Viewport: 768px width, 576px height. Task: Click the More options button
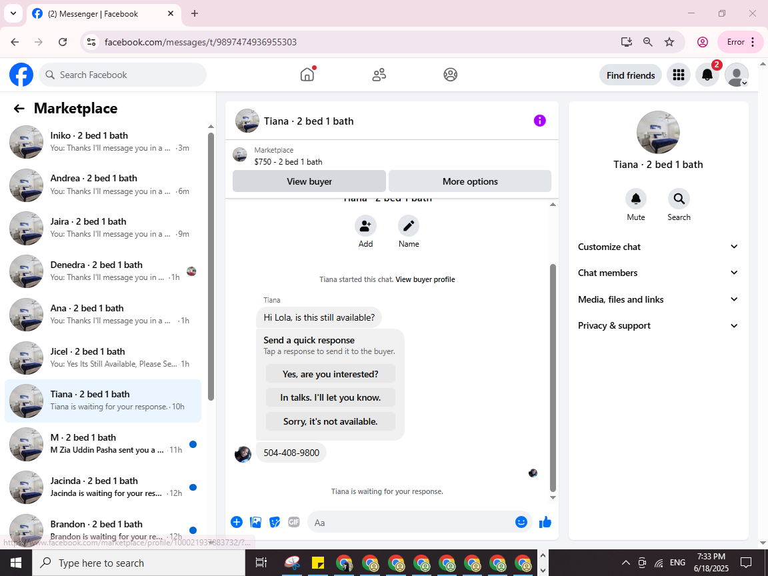pyautogui.click(x=470, y=181)
